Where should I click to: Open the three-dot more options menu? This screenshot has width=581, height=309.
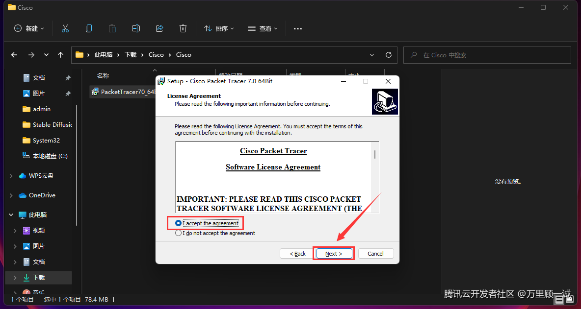(x=298, y=28)
